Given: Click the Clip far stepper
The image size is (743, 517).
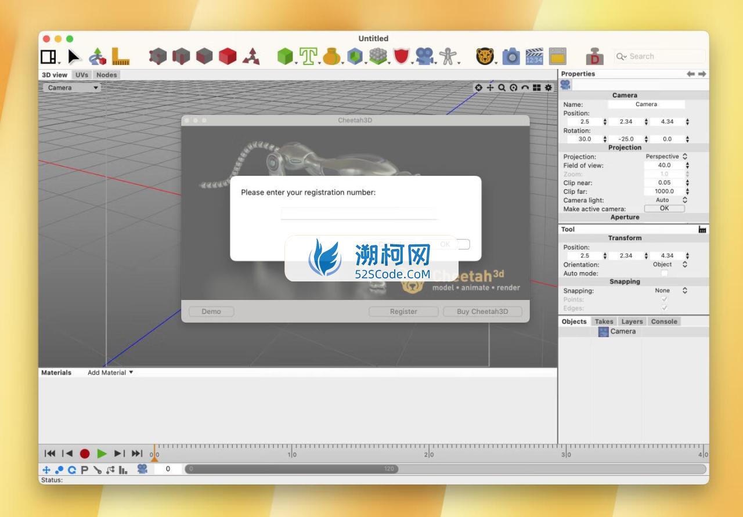Looking at the screenshot, I should pos(687,191).
